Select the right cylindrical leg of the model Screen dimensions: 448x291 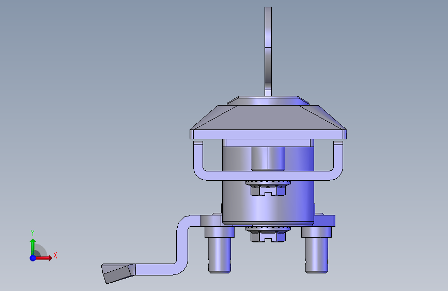click(x=317, y=250)
